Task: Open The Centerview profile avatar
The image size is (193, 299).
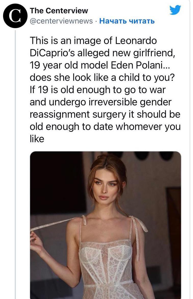Action: pos(15,16)
